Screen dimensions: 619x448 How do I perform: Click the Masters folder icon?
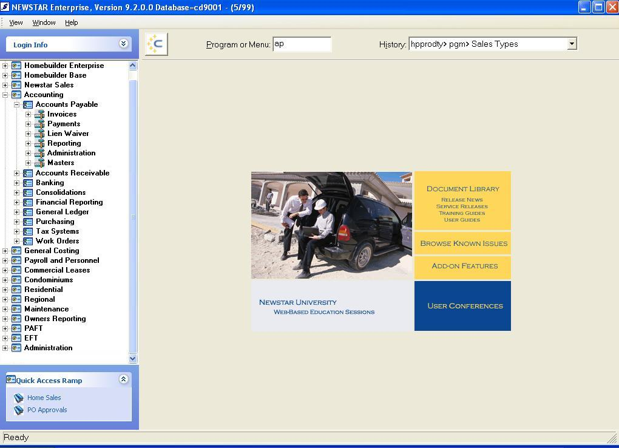39,163
